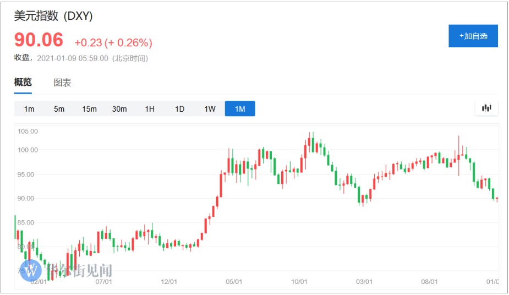Select the 1W weekly timeframe
Image resolution: width=509 pixels, height=295 pixels.
tap(210, 109)
